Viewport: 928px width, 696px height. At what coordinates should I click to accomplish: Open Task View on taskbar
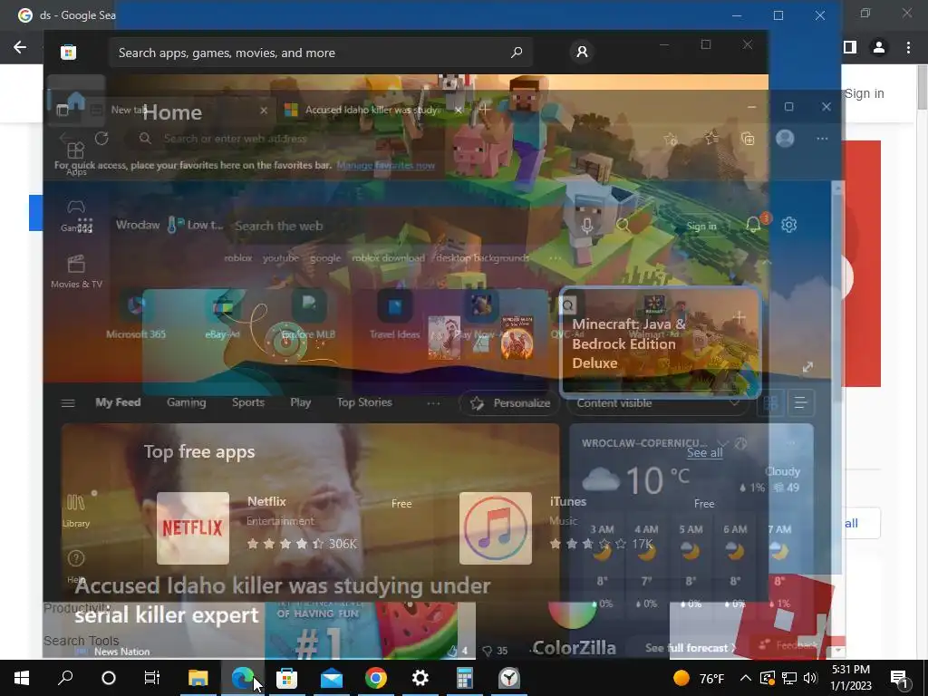(x=151, y=678)
